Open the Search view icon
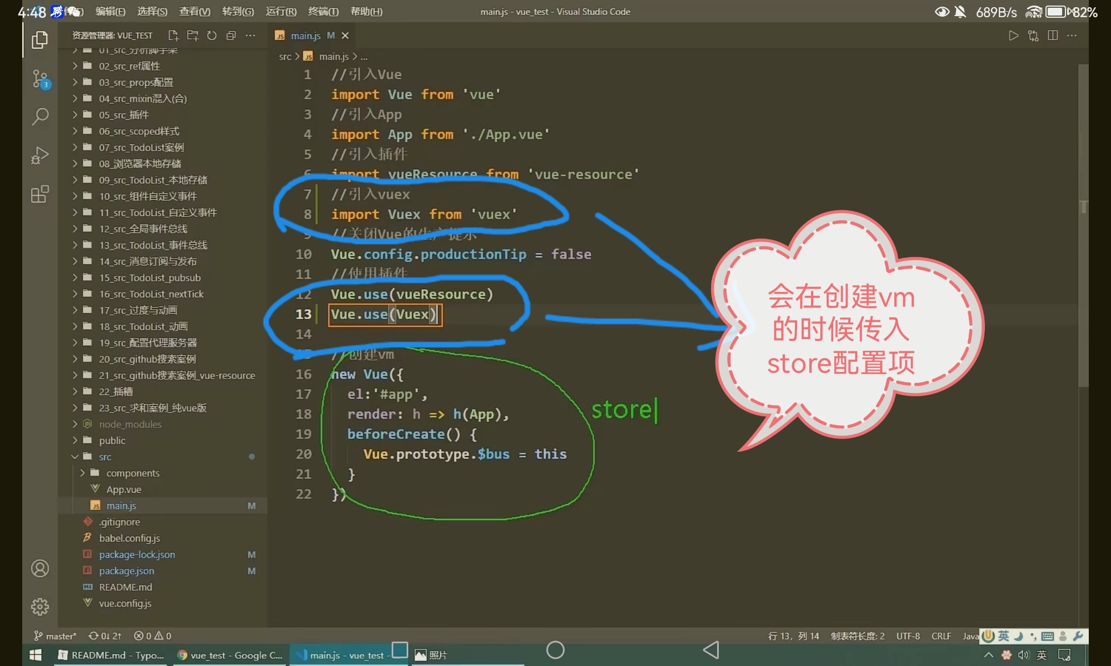This screenshot has width=1111, height=666. click(40, 117)
